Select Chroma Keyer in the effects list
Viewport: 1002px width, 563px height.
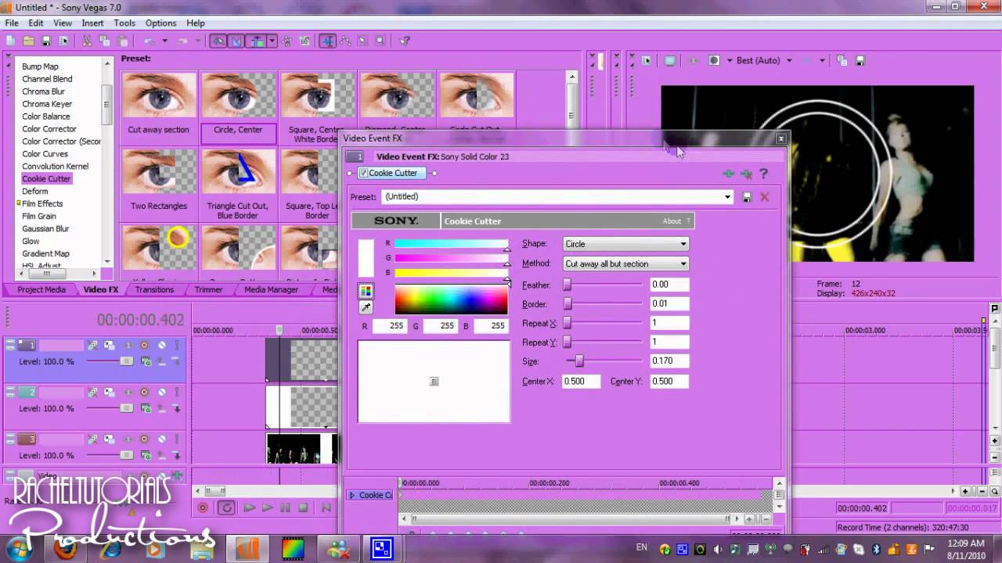47,104
